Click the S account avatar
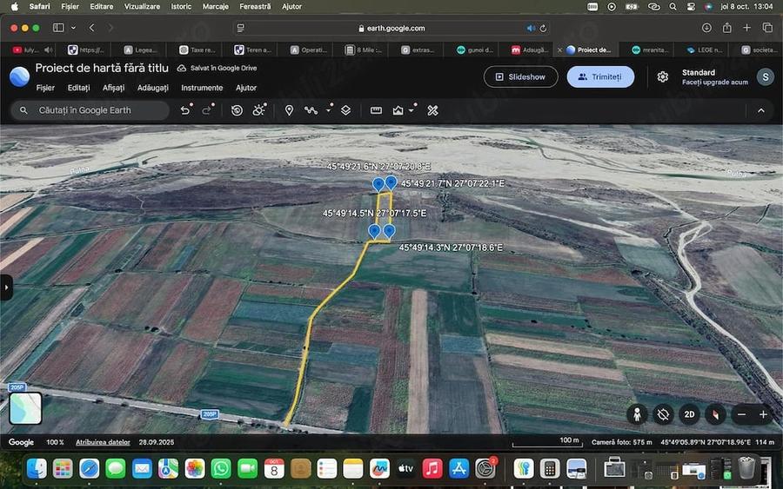 click(x=765, y=76)
